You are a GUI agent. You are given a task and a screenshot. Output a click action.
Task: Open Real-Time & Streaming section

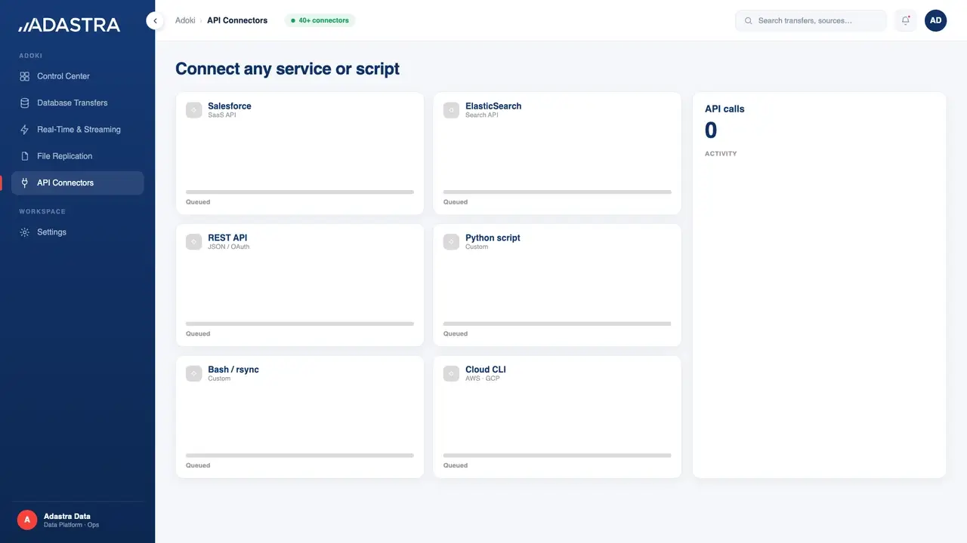[x=77, y=130]
